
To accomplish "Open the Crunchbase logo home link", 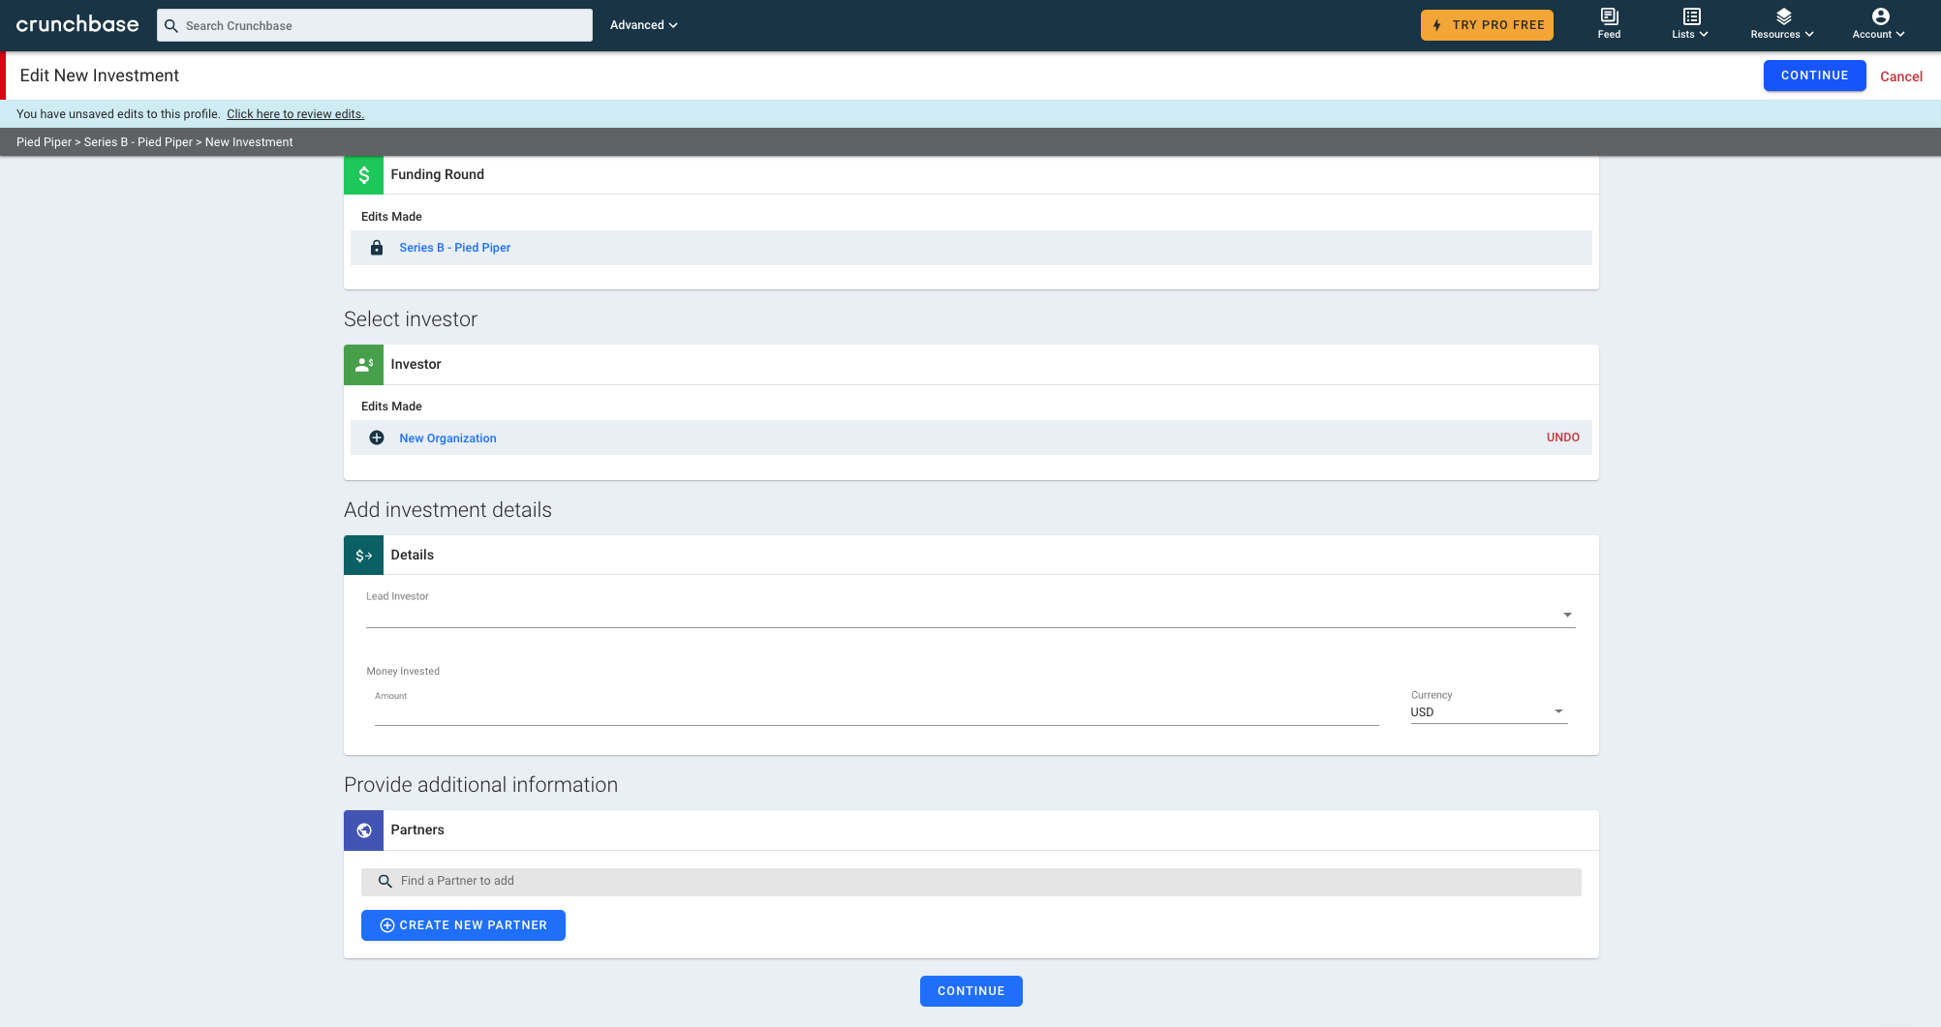I will pos(77,24).
